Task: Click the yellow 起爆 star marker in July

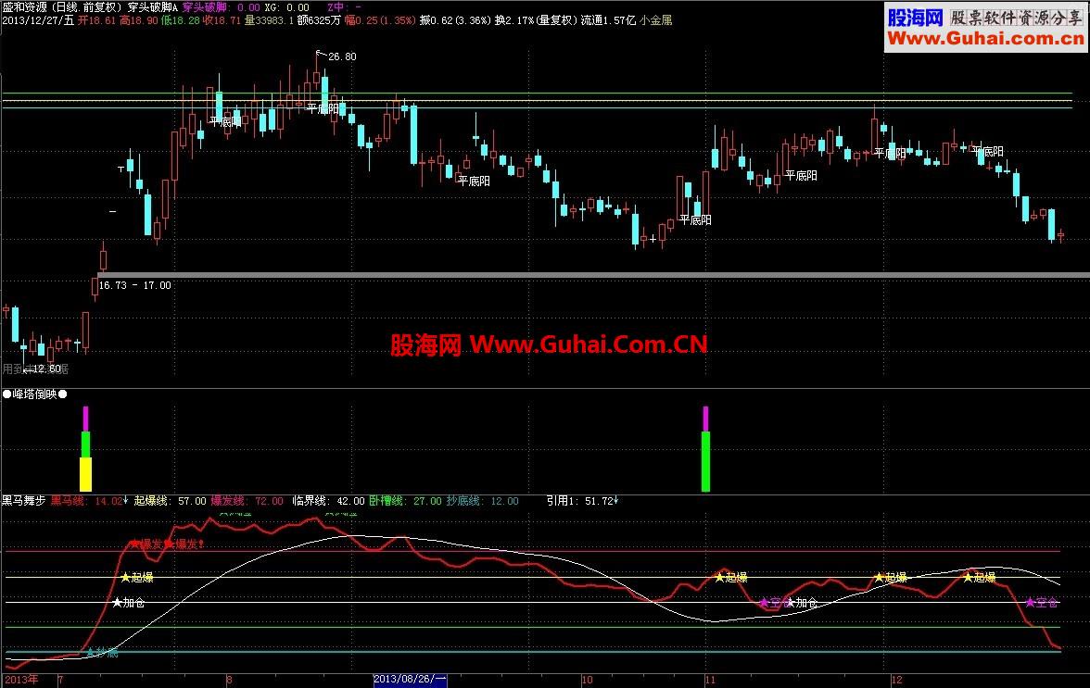Action: click(137, 578)
